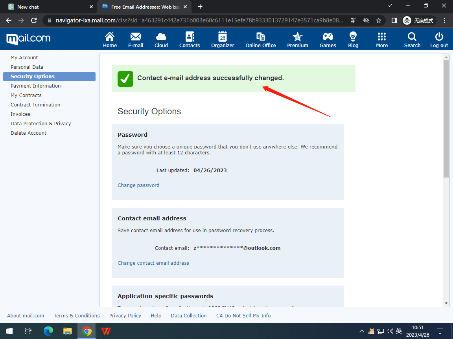
Task: Open the E-mail envelope icon
Action: coord(136,37)
